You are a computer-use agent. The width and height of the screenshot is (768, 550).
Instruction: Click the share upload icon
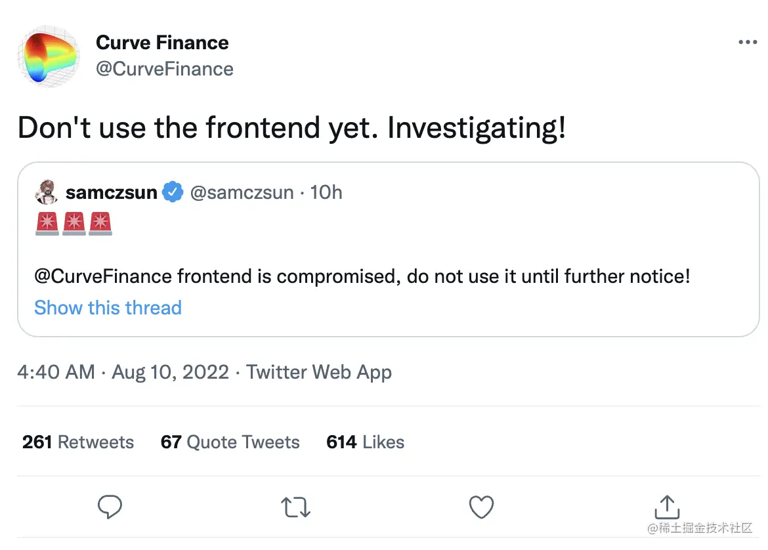[666, 506]
